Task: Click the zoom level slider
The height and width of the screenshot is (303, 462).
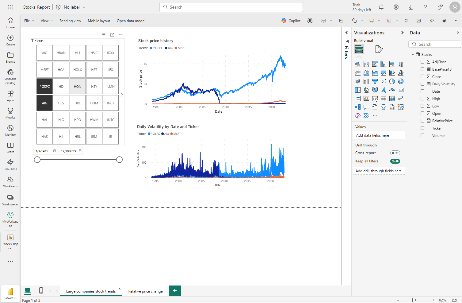Action: (x=415, y=300)
